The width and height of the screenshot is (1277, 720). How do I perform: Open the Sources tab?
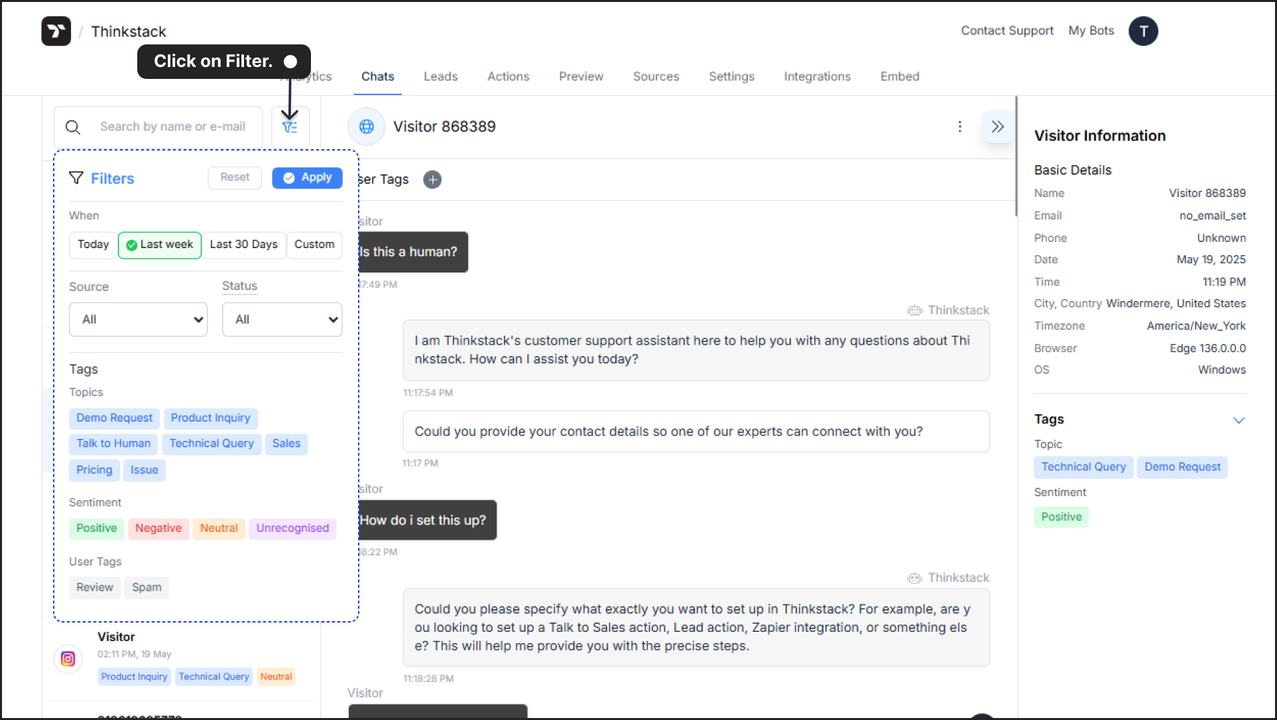656,77
